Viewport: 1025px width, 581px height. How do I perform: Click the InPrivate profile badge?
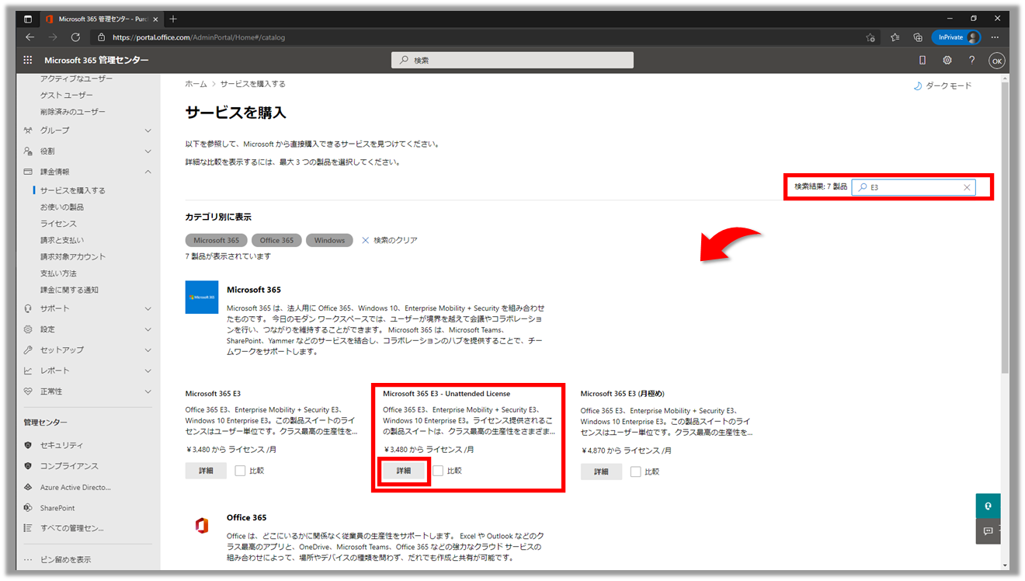956,37
